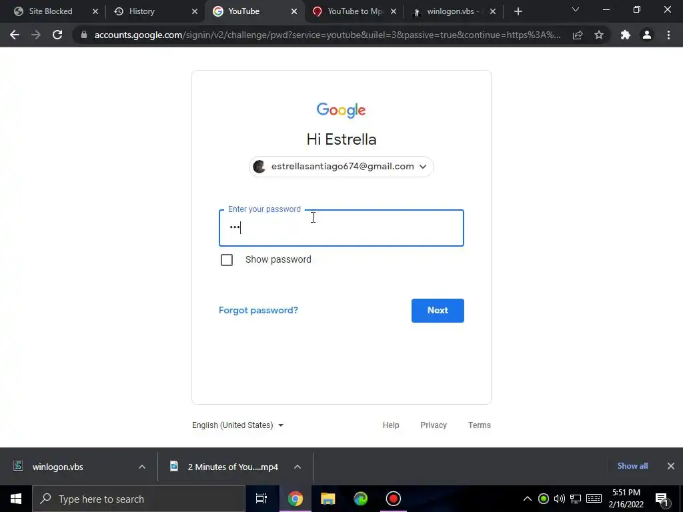Open Task View on the taskbar
Image resolution: width=683 pixels, height=512 pixels.
(261, 499)
